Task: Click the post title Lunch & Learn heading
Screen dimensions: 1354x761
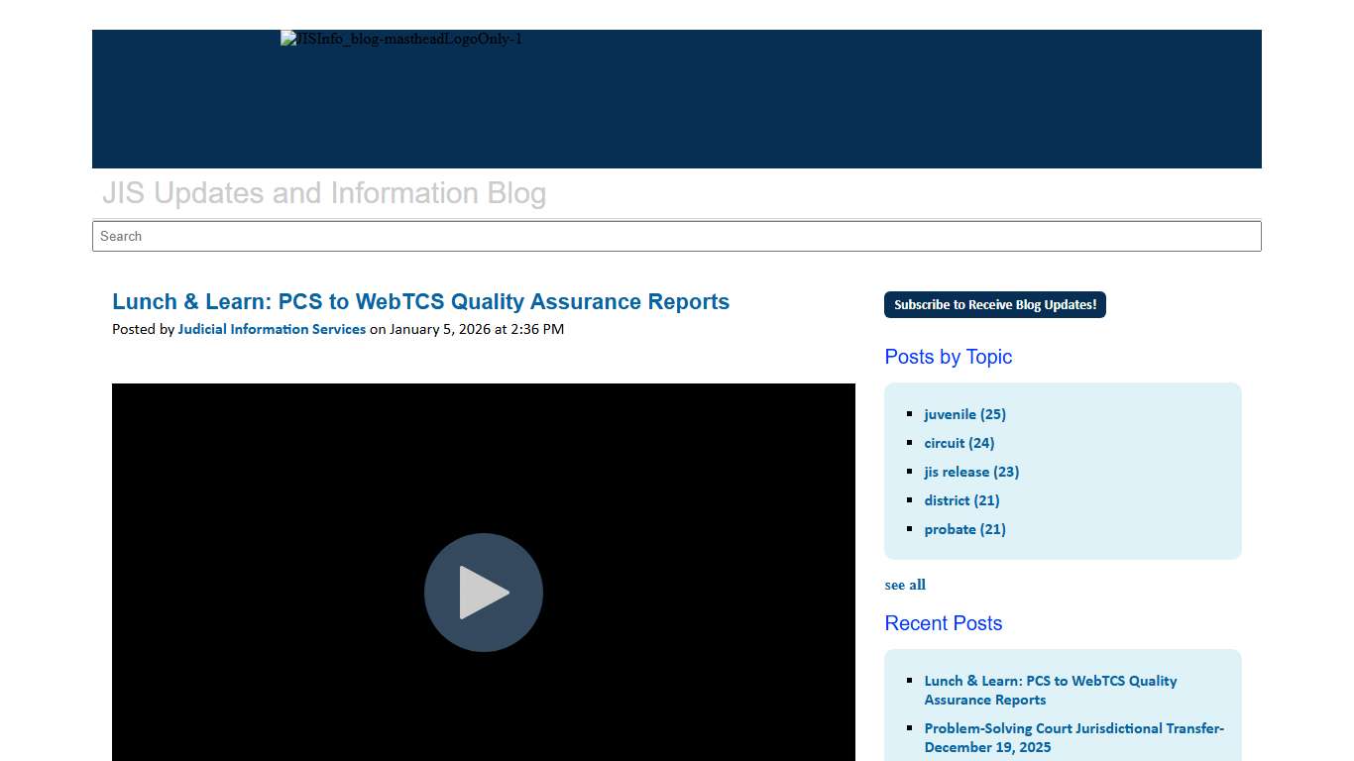Action: click(x=421, y=301)
